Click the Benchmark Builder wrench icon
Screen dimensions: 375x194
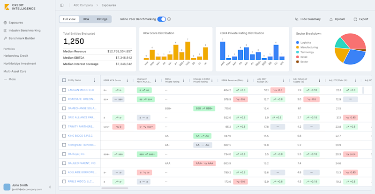(5, 39)
